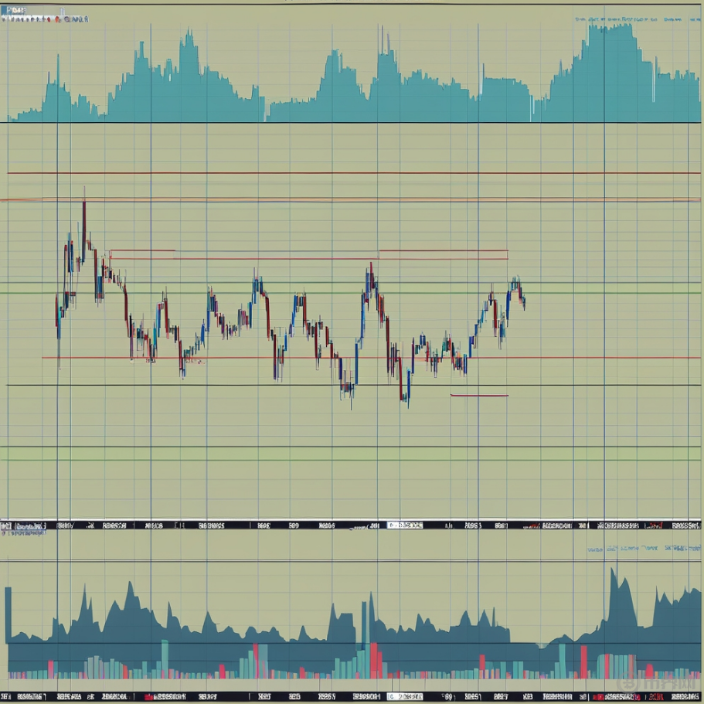The image size is (704, 704).
Task: Click the highlighted white label on bottom axis
Action: click(405, 696)
